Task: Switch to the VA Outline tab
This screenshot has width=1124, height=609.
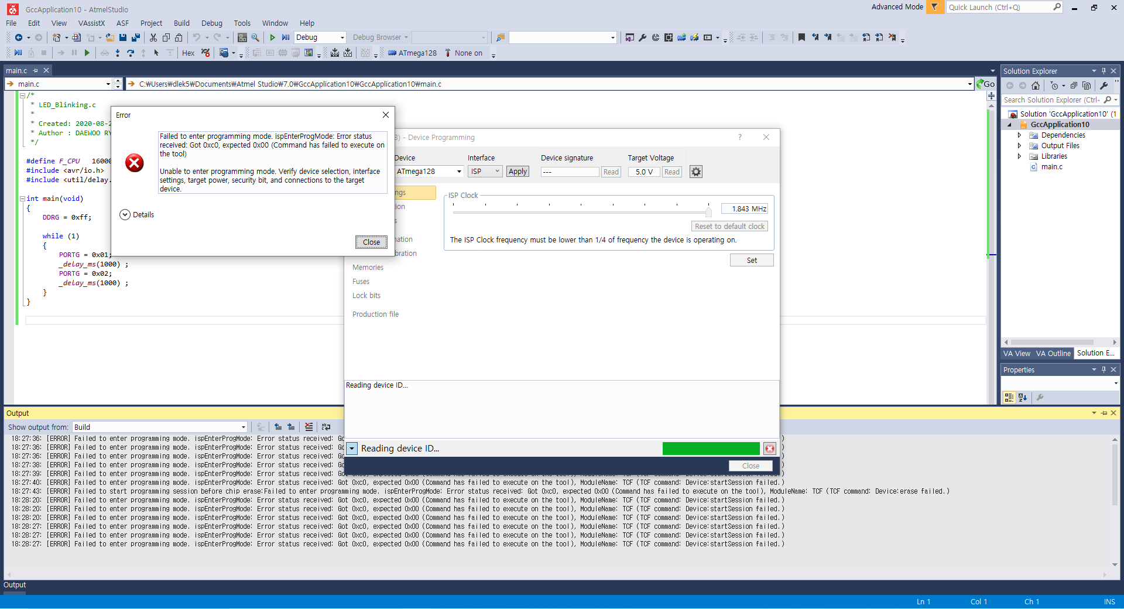Action: [x=1053, y=353]
